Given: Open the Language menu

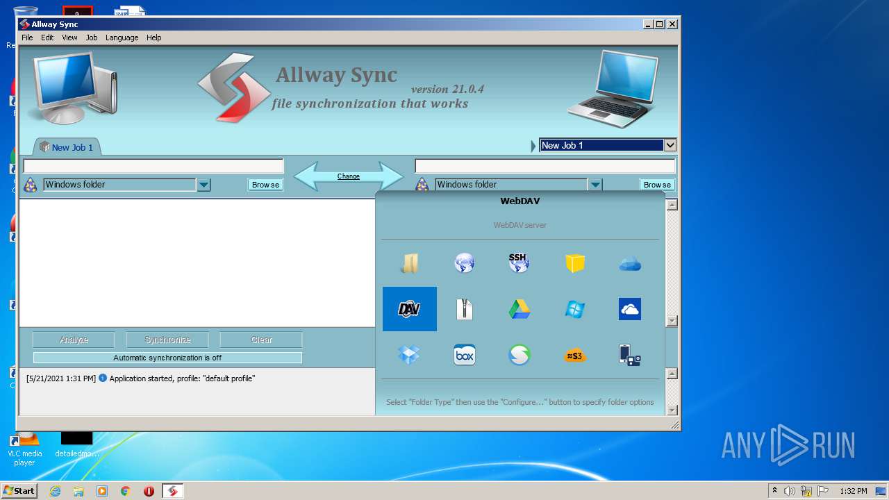Looking at the screenshot, I should (122, 37).
